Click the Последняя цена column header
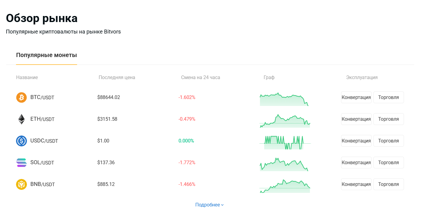The height and width of the screenshot is (217, 423). click(117, 78)
